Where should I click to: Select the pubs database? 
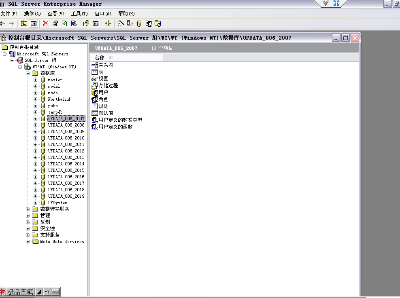[x=53, y=106]
